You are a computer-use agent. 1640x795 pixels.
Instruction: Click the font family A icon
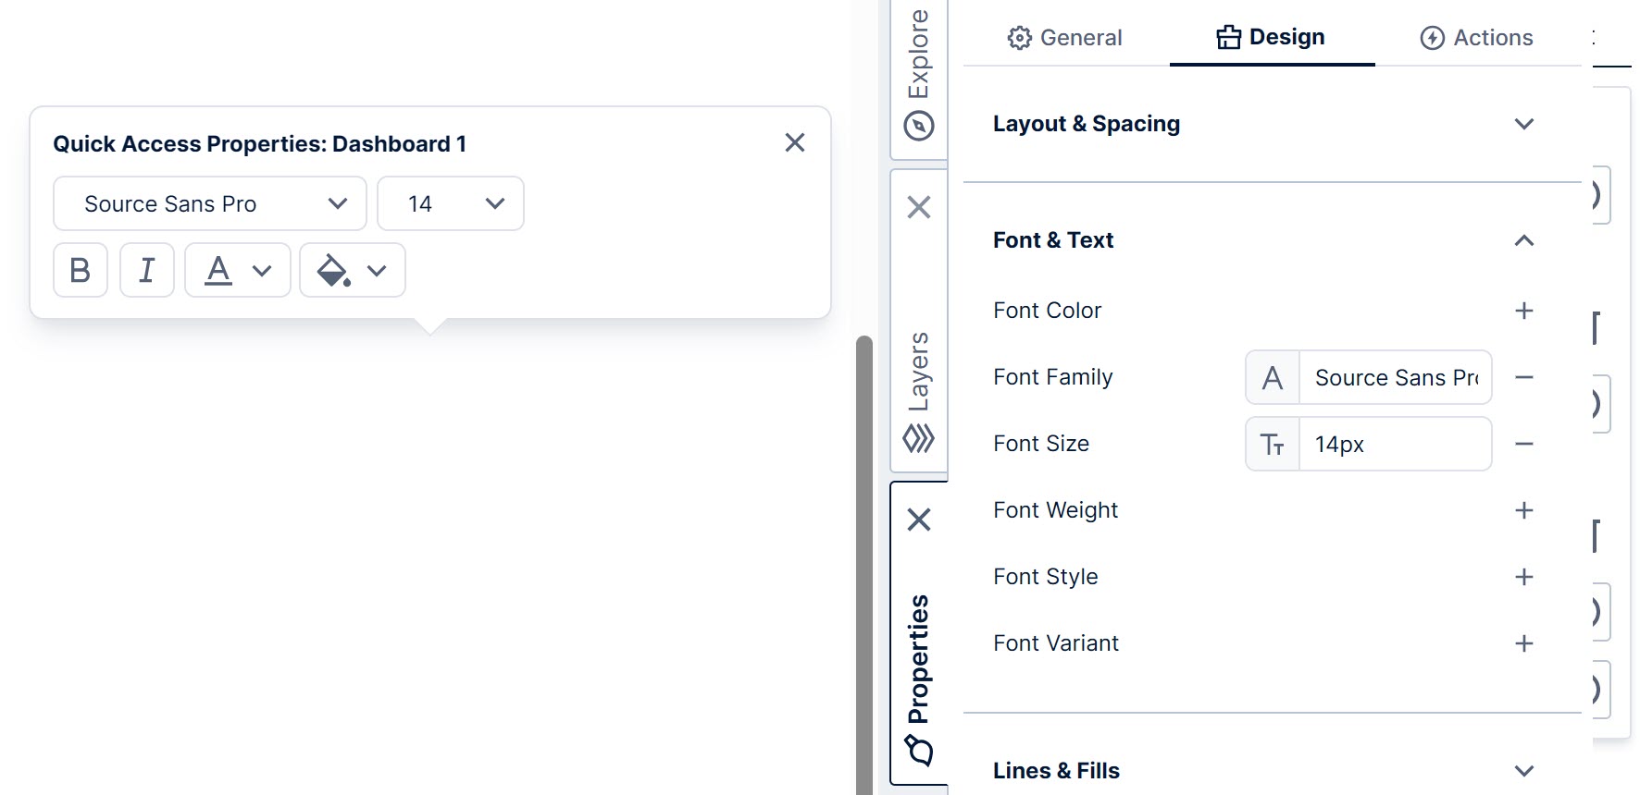click(1272, 377)
